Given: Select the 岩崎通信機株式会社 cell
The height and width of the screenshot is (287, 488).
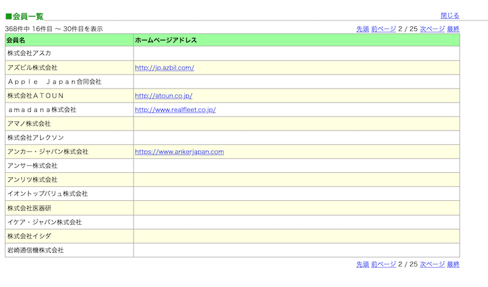Looking at the screenshot, I should tap(70, 250).
